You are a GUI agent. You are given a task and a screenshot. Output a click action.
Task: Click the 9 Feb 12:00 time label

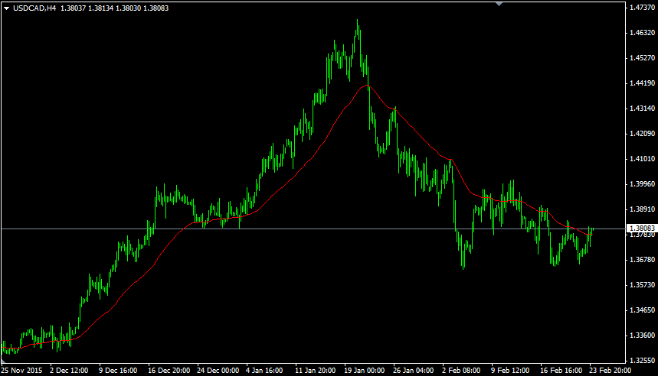(x=510, y=371)
